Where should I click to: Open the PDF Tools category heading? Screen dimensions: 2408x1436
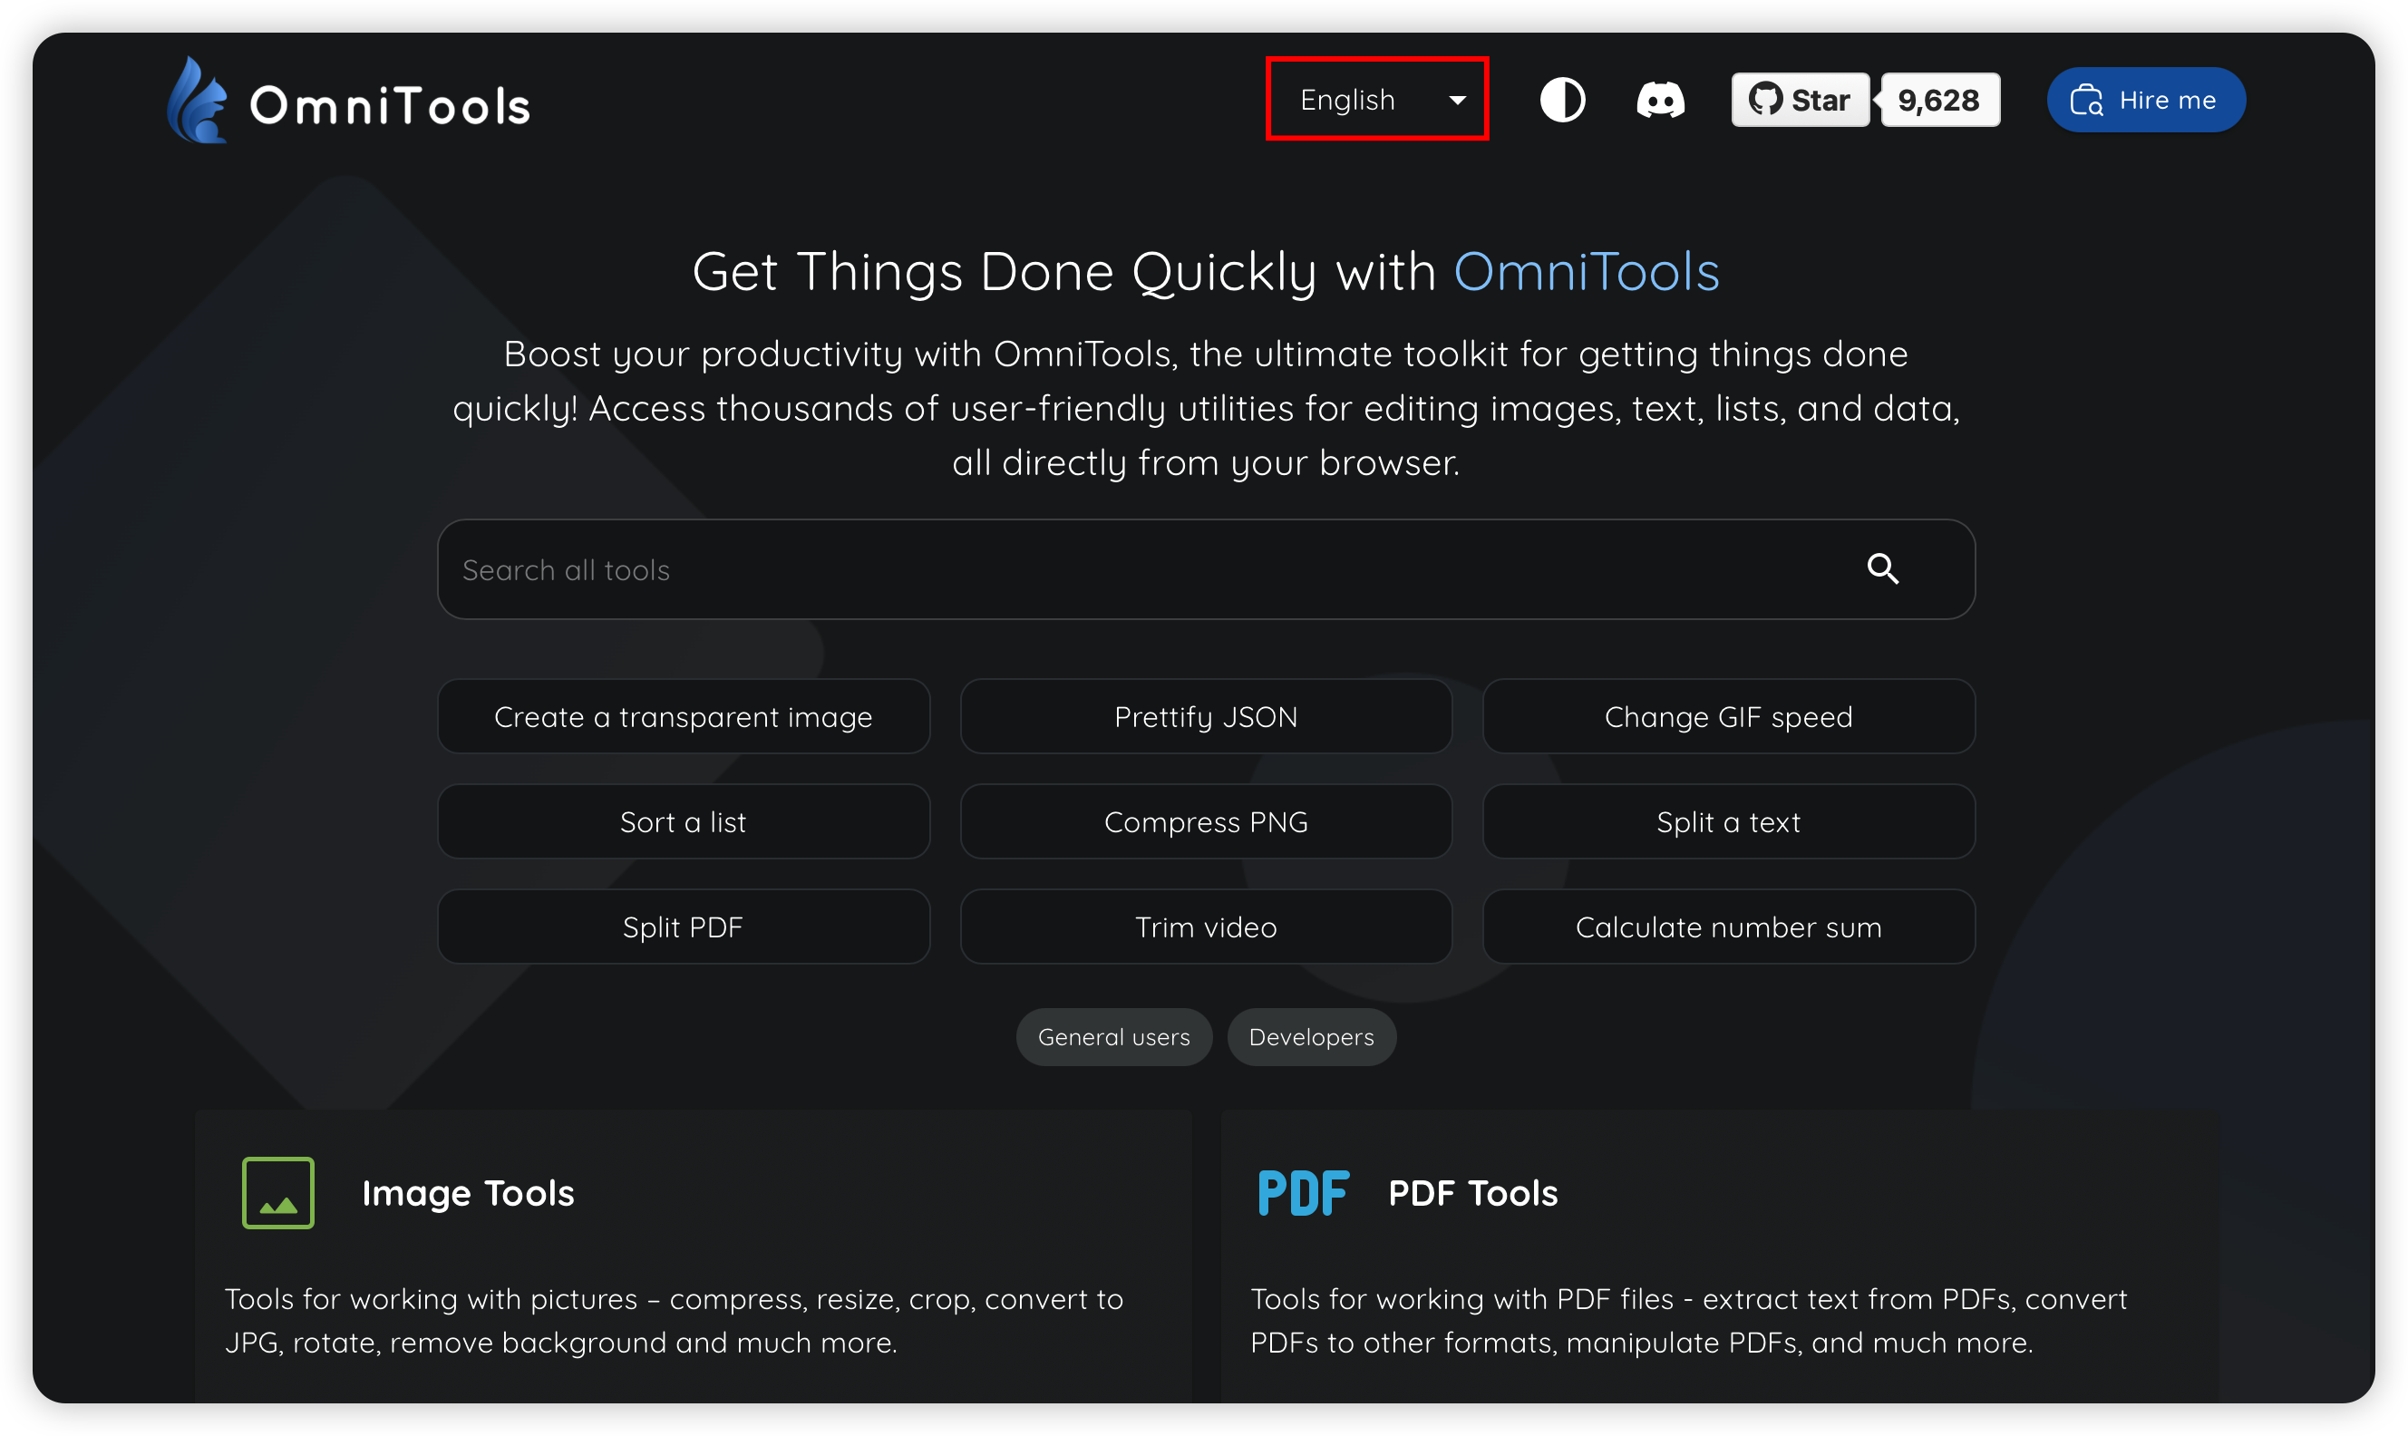tap(1472, 1192)
